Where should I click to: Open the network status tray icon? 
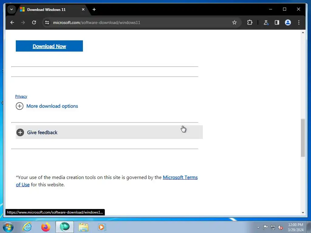coord(273,228)
